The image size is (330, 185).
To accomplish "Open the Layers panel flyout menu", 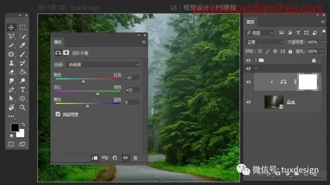I will coord(323,22).
